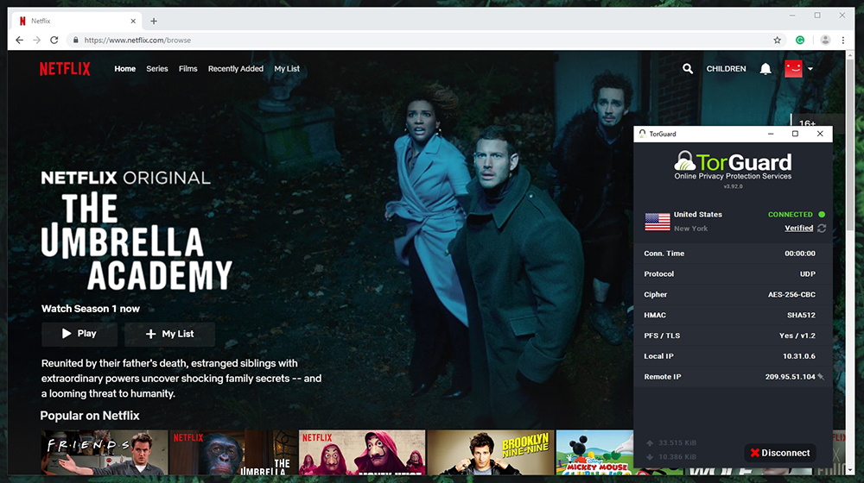864x483 pixels.
Task: Click the Cipher value AES-256-CBC
Action: pos(791,295)
